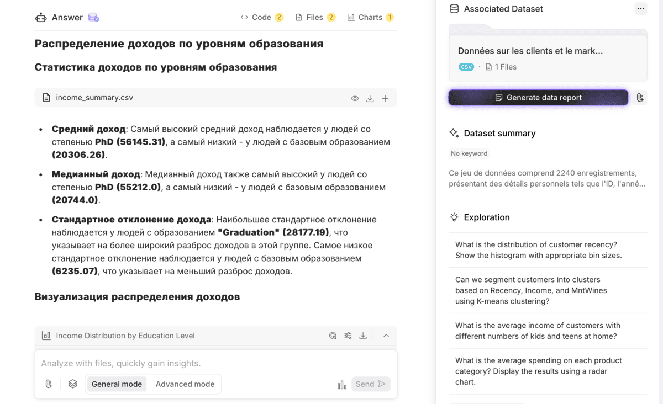The height and width of the screenshot is (404, 663).
Task: Switch to Advanced mode
Action: click(185, 384)
